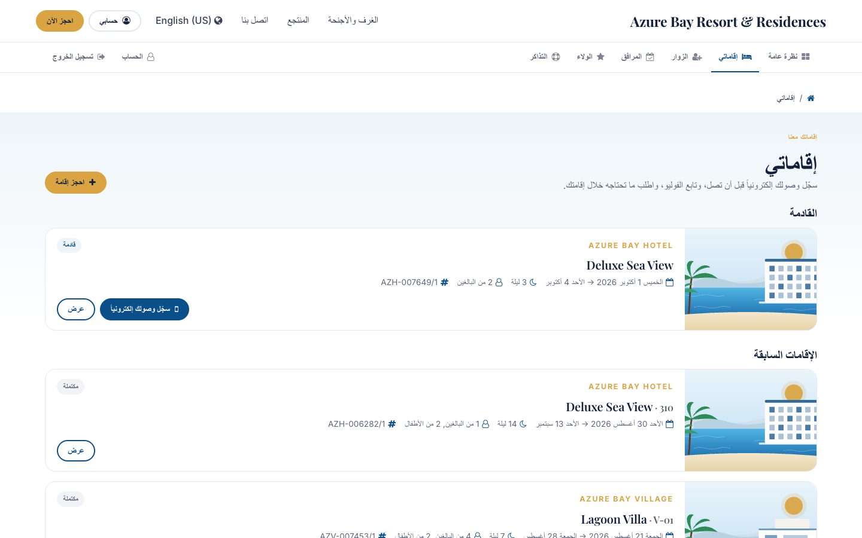862x538 pixels.
Task: Click the phone icon on the سجّل وصولك إلكترونياً button
Action: [x=177, y=309]
